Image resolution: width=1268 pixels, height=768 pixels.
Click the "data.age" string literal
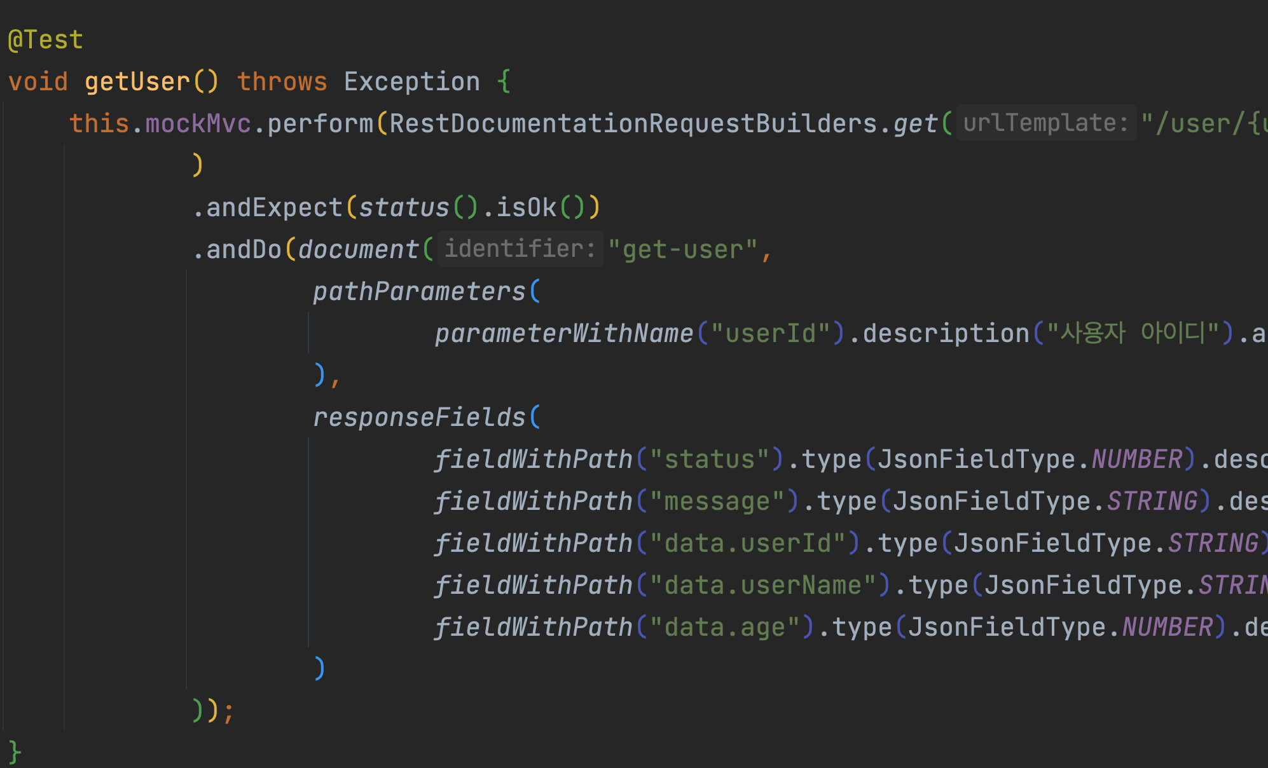pyautogui.click(x=724, y=627)
